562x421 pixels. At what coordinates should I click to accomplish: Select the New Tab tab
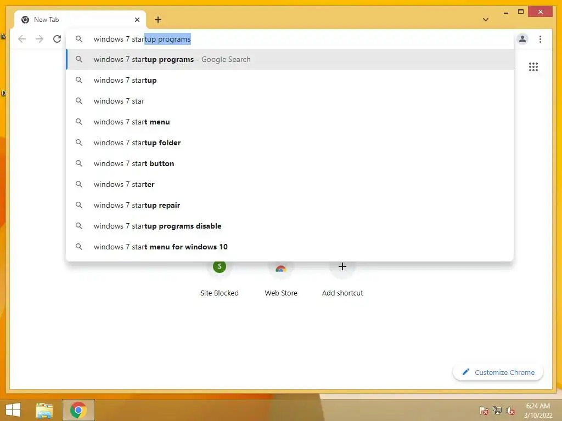point(80,20)
